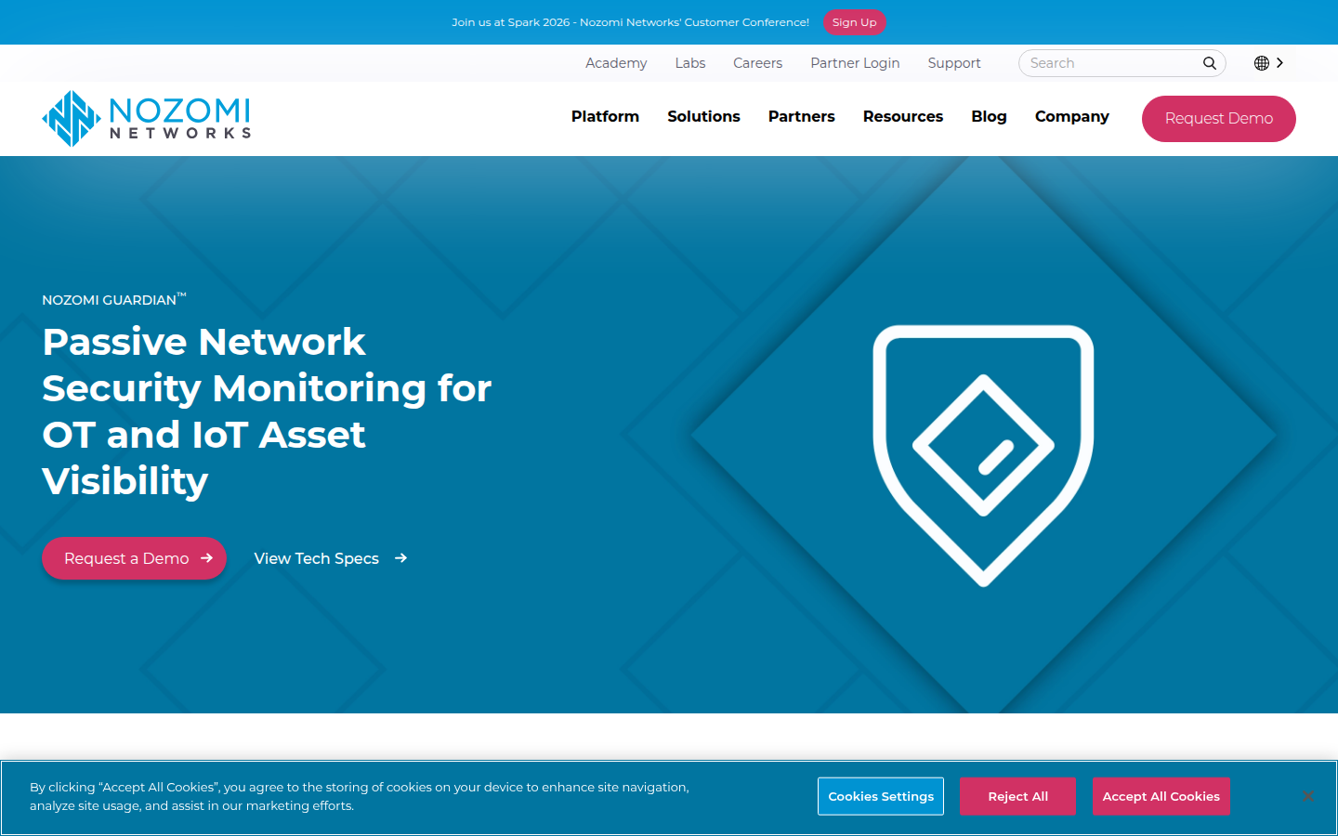Accept All Cookies
The width and height of the screenshot is (1338, 836).
(x=1161, y=796)
